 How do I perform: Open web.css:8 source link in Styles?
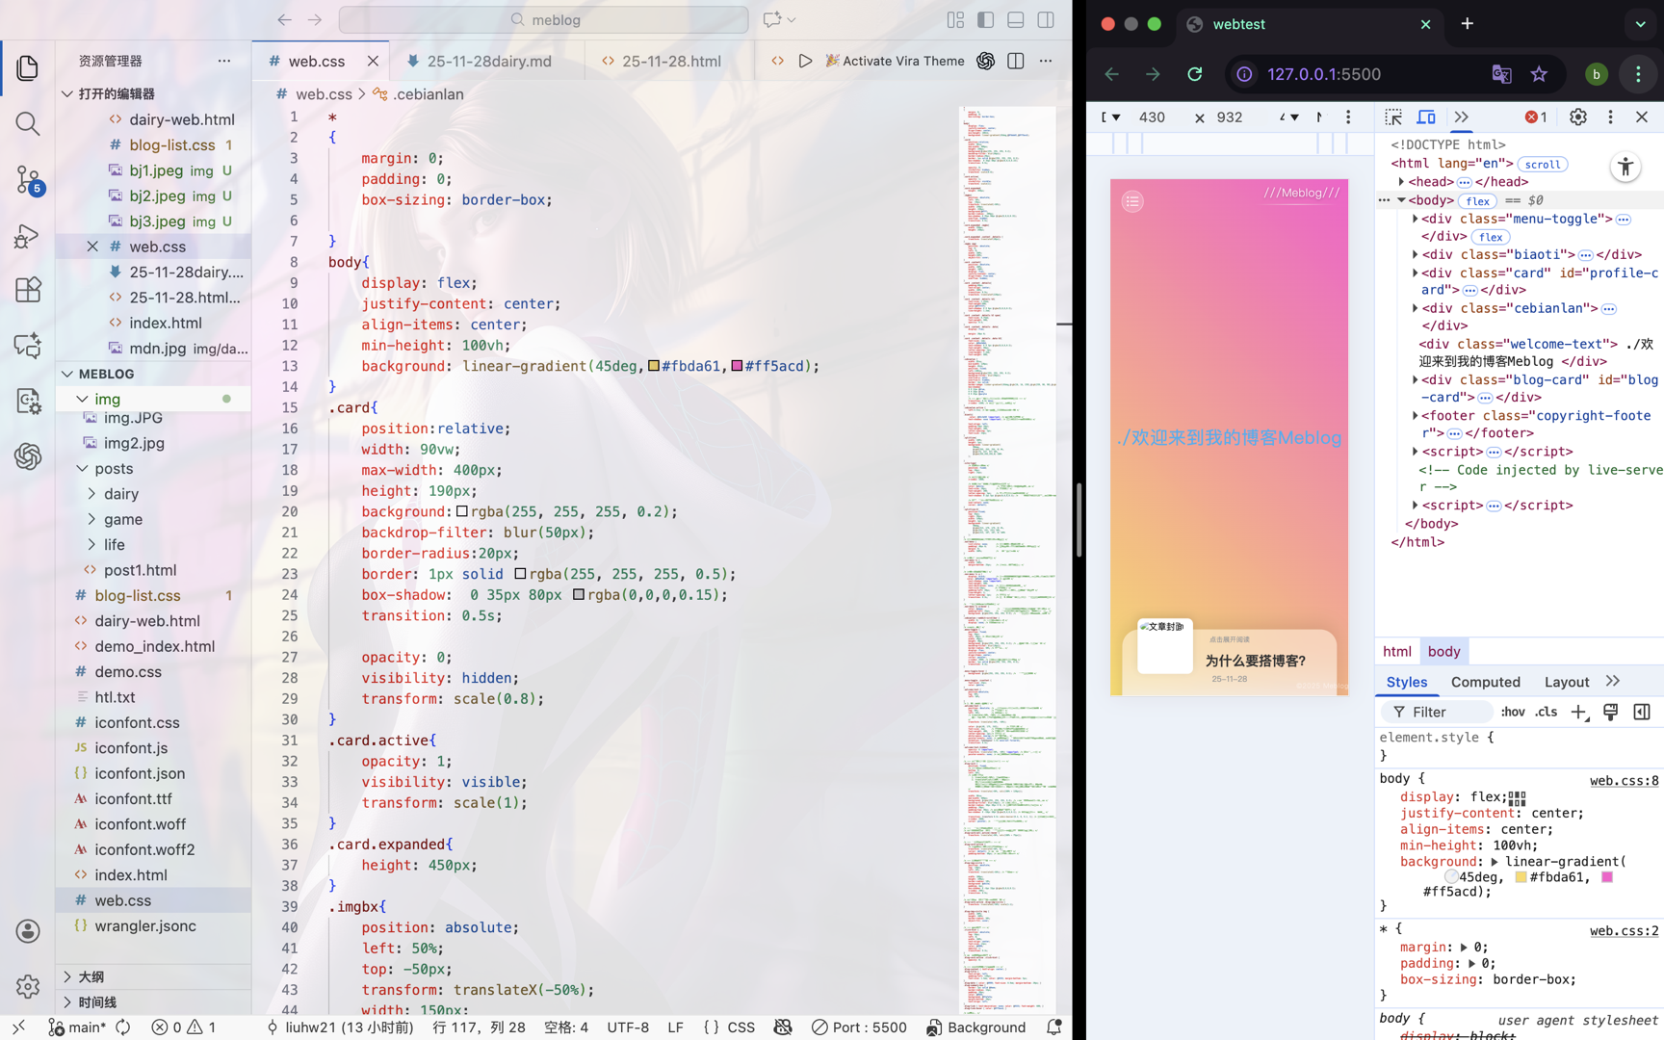tap(1624, 780)
